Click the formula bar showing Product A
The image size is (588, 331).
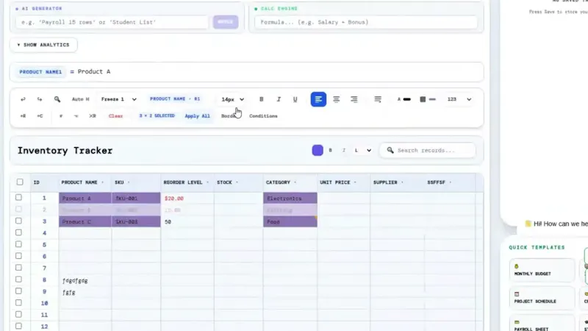246,71
